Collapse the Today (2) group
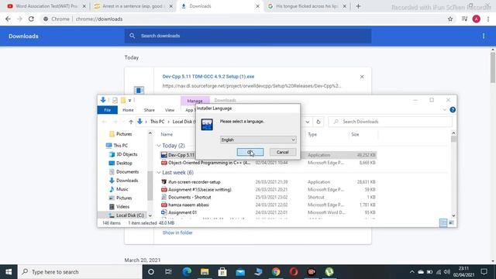Screen dimensions: 496x279 (x=159, y=146)
